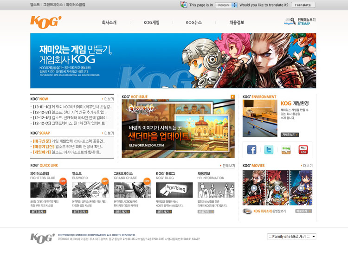Click the 그랜드체이스 top bar link
This screenshot has height=276, width=348.
(x=53, y=5)
